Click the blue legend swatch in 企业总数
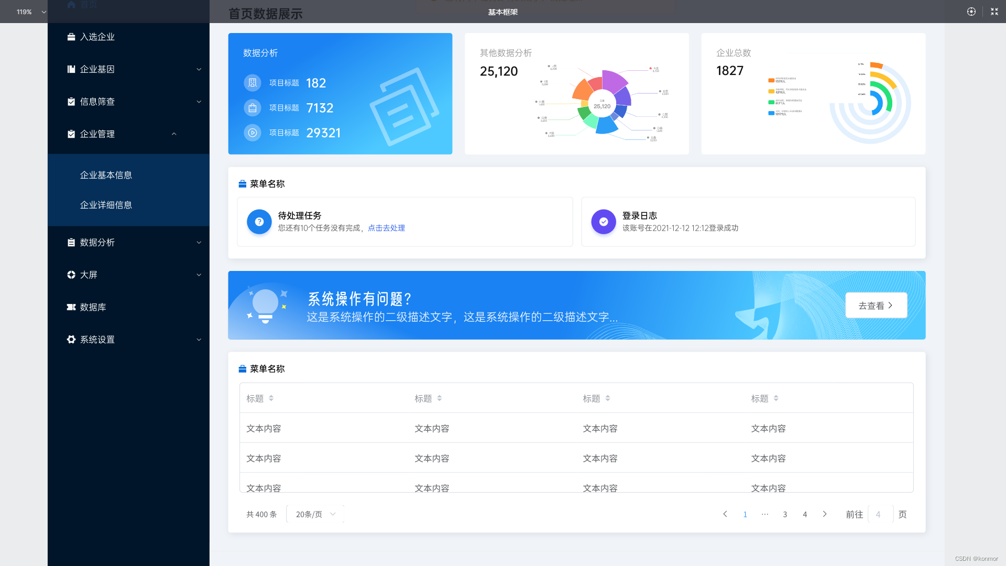 point(771,113)
